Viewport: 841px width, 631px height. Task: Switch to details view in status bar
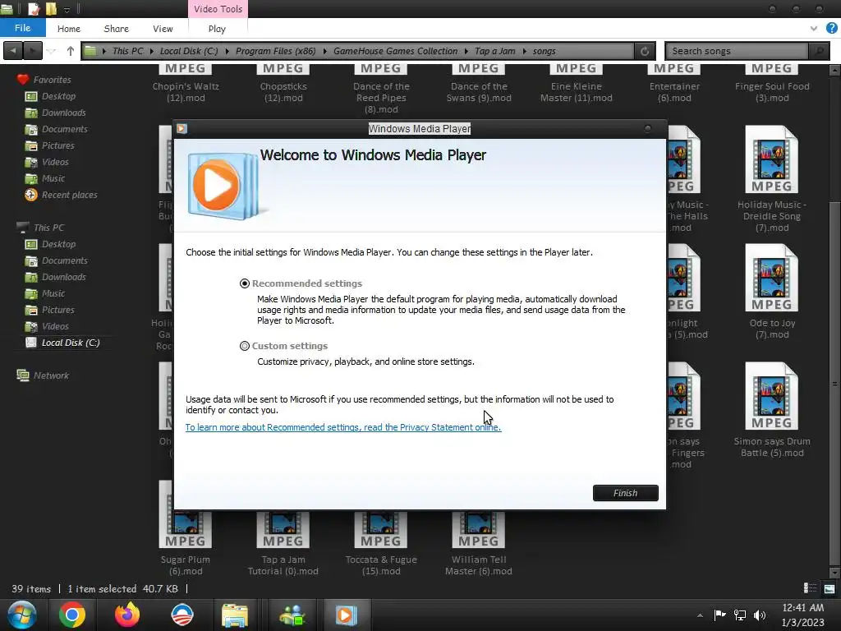[810, 588]
